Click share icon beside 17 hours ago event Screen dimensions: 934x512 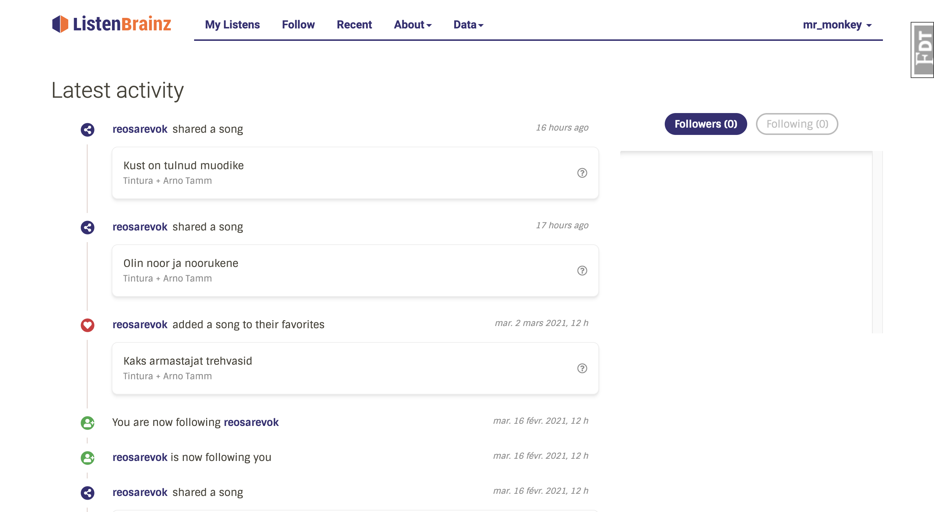tap(88, 228)
